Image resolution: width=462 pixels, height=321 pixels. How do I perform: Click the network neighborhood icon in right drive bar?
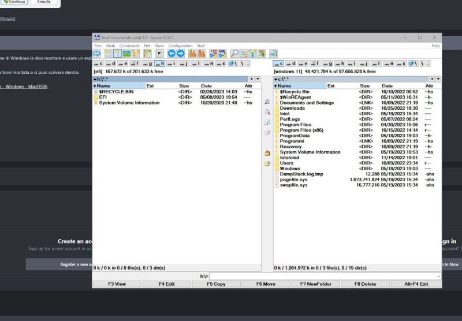point(413,64)
